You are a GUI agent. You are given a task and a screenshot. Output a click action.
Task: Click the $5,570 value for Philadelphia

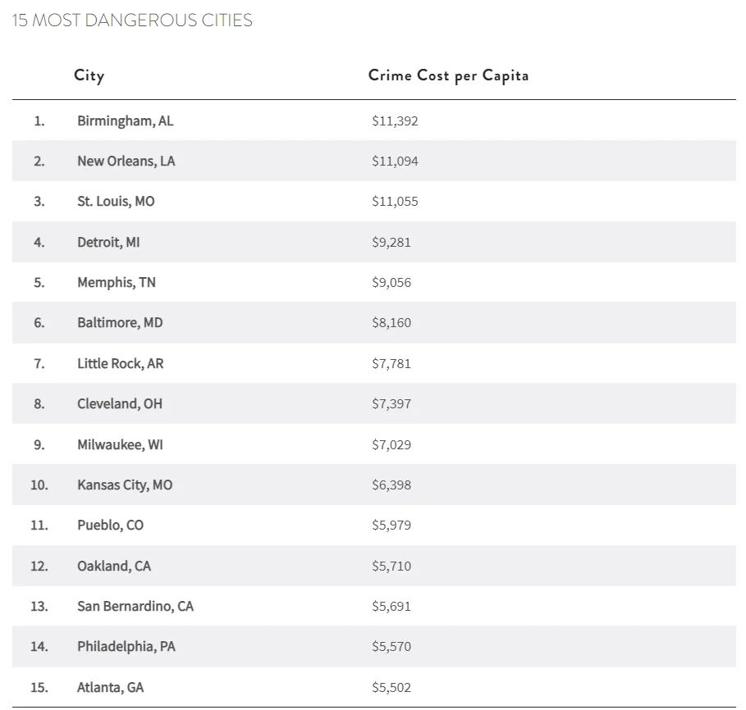[391, 646]
